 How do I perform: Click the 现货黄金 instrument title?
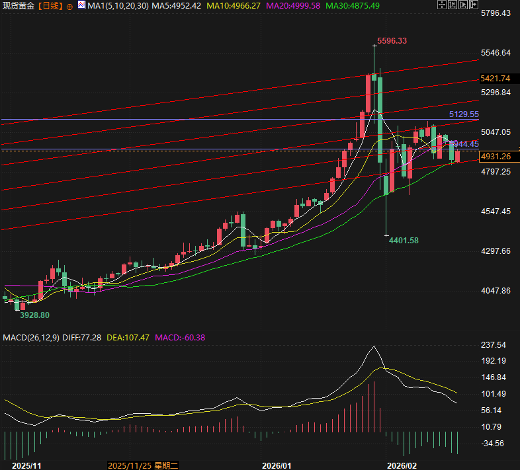[19, 6]
